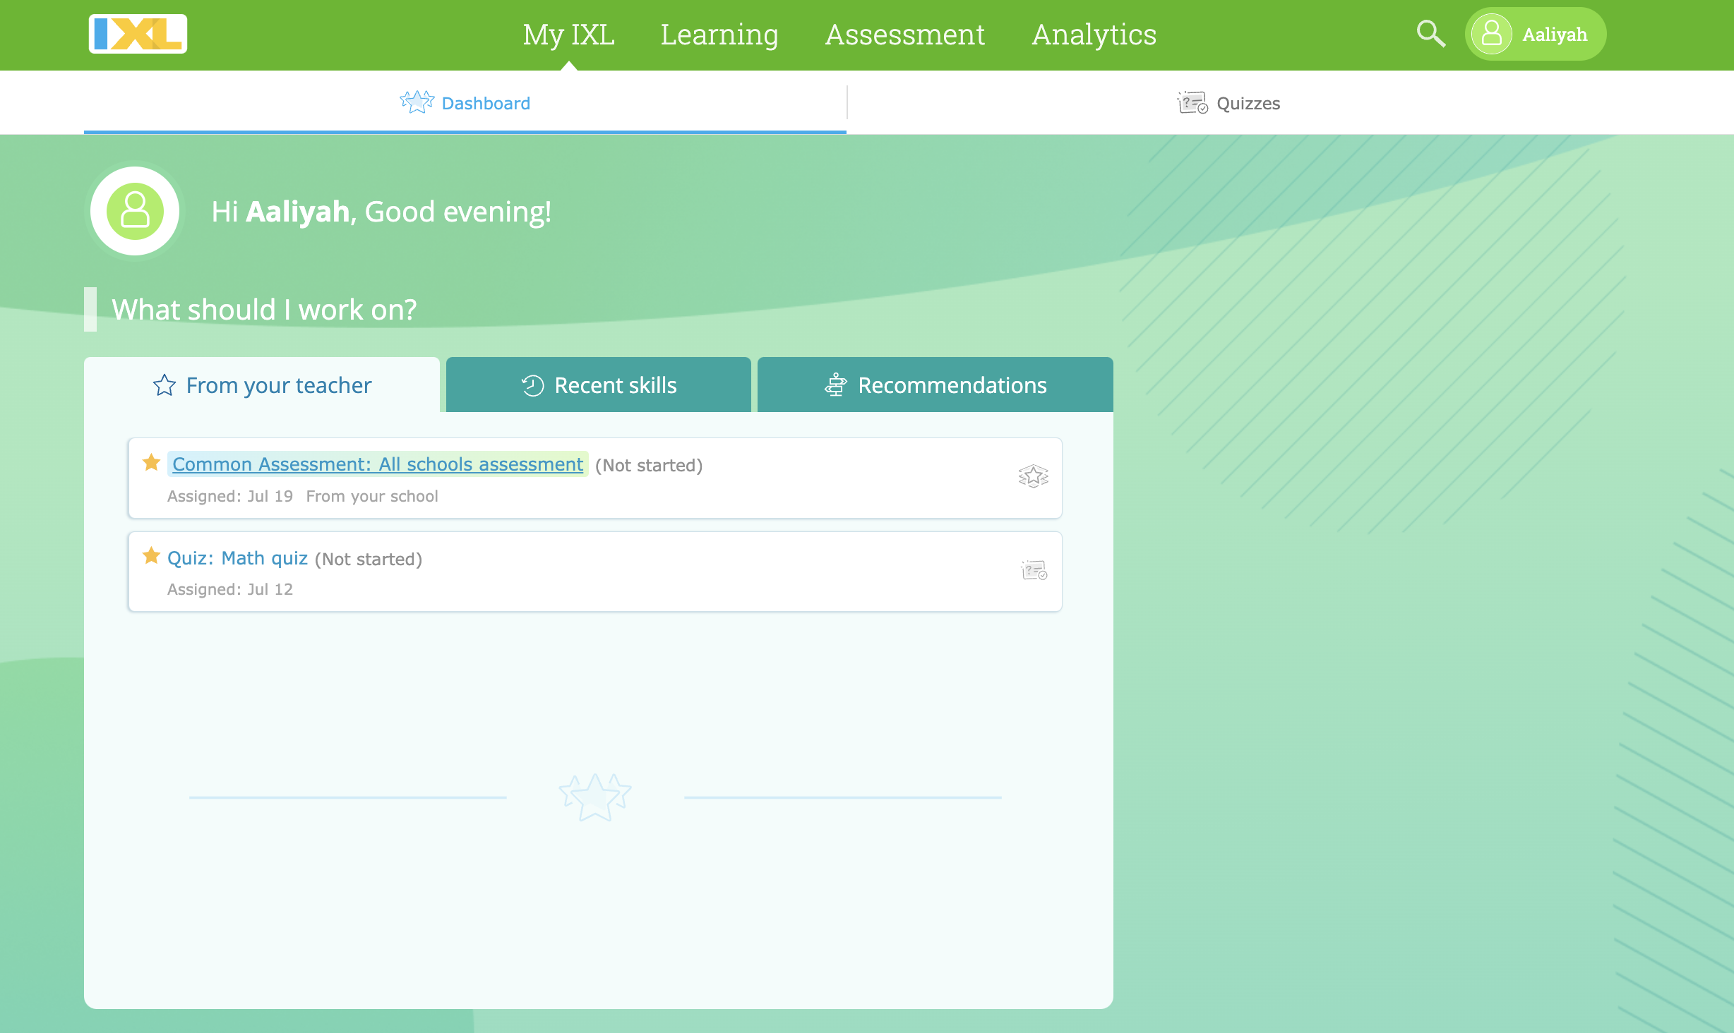
Task: Open the Learning menu
Action: tap(719, 35)
